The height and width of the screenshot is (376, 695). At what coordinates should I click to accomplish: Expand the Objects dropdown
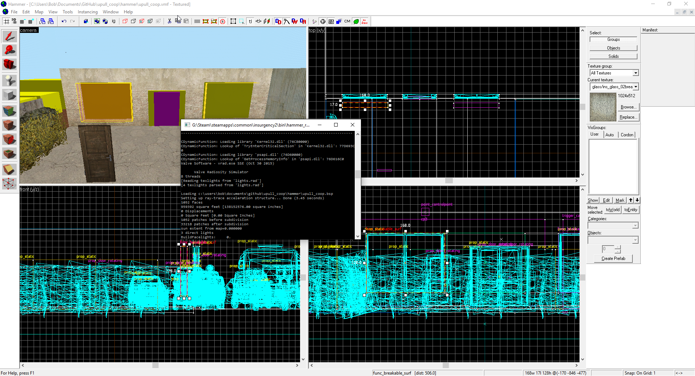(x=635, y=240)
